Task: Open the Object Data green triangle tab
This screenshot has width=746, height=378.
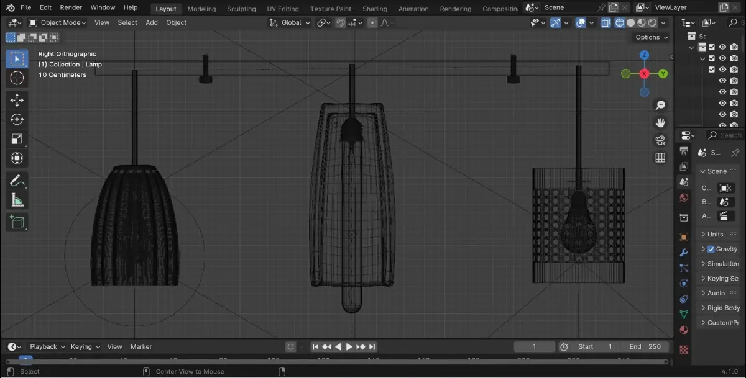Action: point(684,315)
